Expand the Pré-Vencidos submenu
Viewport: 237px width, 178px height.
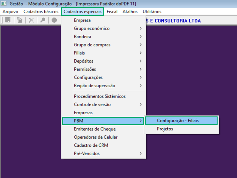[x=103, y=153]
